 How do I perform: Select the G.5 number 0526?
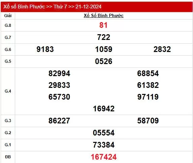click(x=104, y=61)
